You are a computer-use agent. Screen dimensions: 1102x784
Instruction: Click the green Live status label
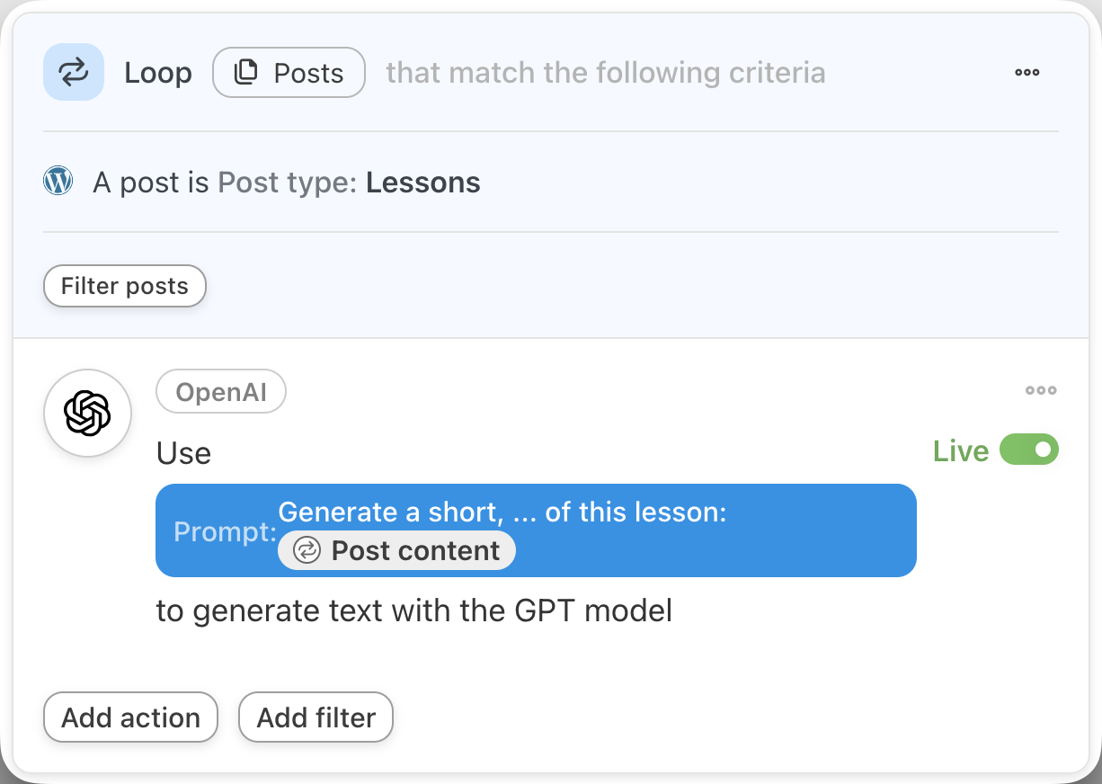[960, 450]
